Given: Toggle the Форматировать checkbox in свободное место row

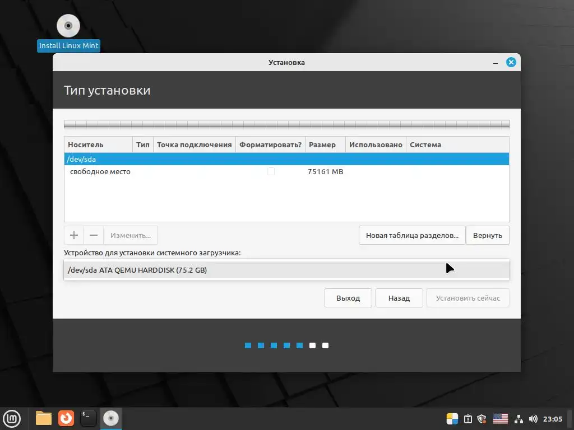Looking at the screenshot, I should (271, 171).
